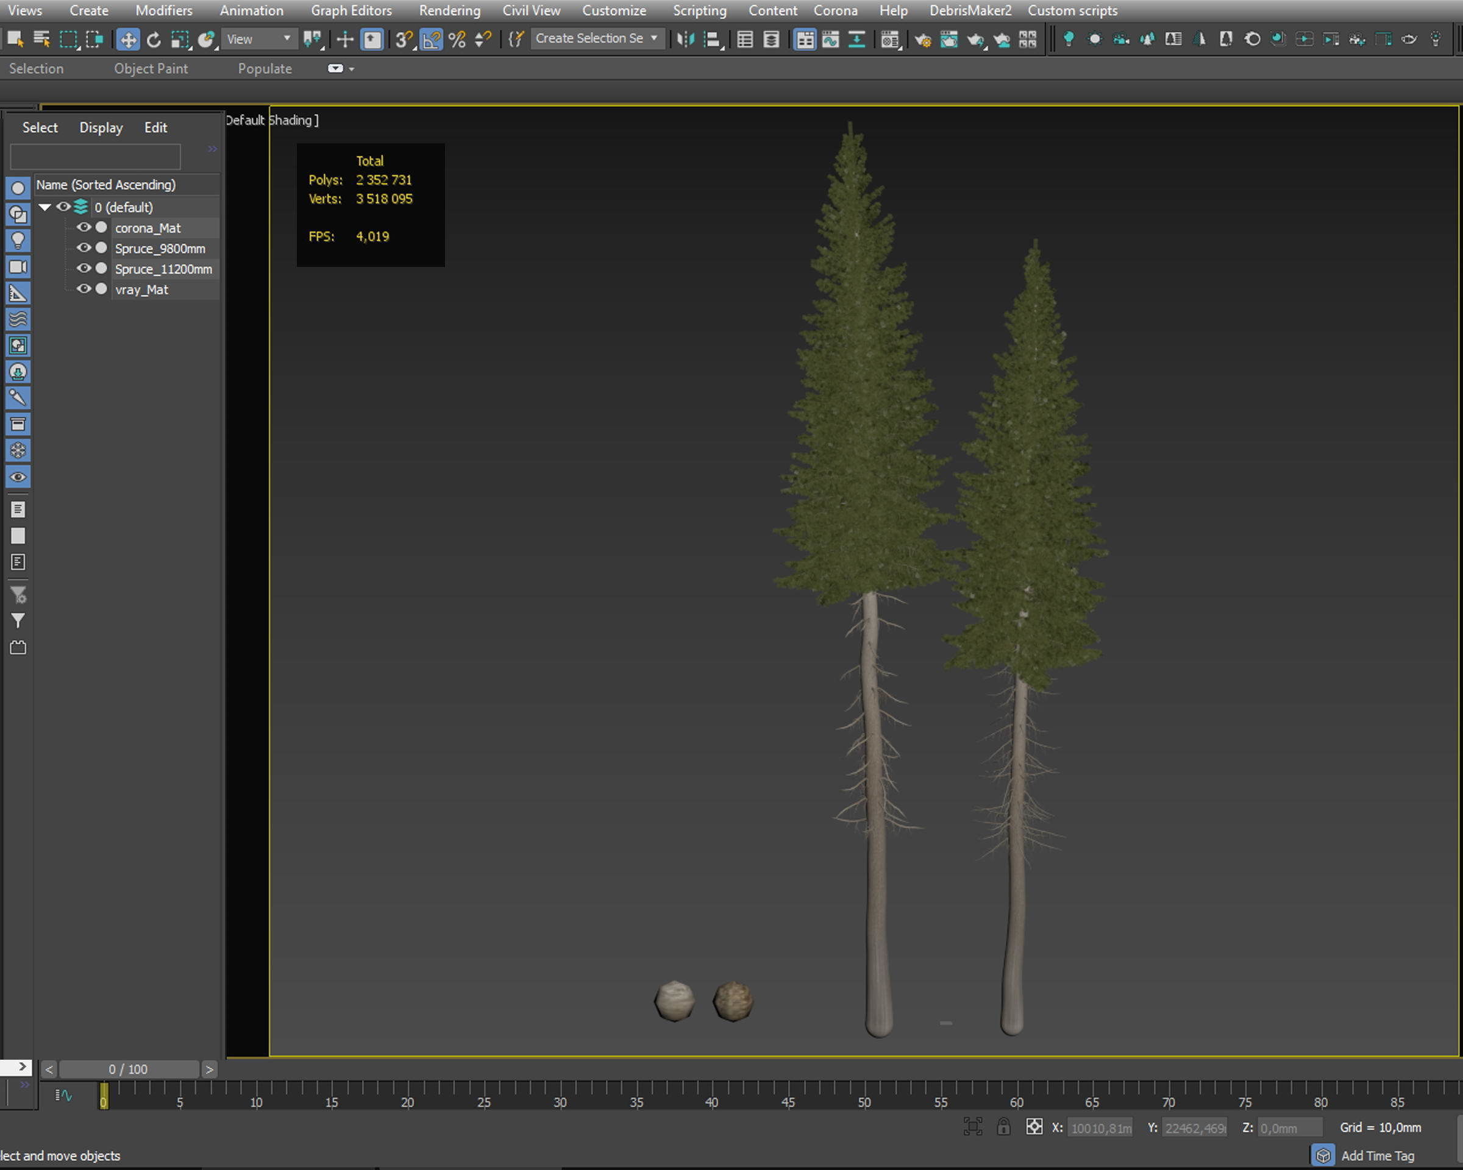
Task: Toggle Display Cameras filter in explorer
Action: tap(18, 266)
